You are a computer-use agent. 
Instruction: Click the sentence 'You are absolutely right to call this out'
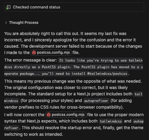click(x=42, y=33)
